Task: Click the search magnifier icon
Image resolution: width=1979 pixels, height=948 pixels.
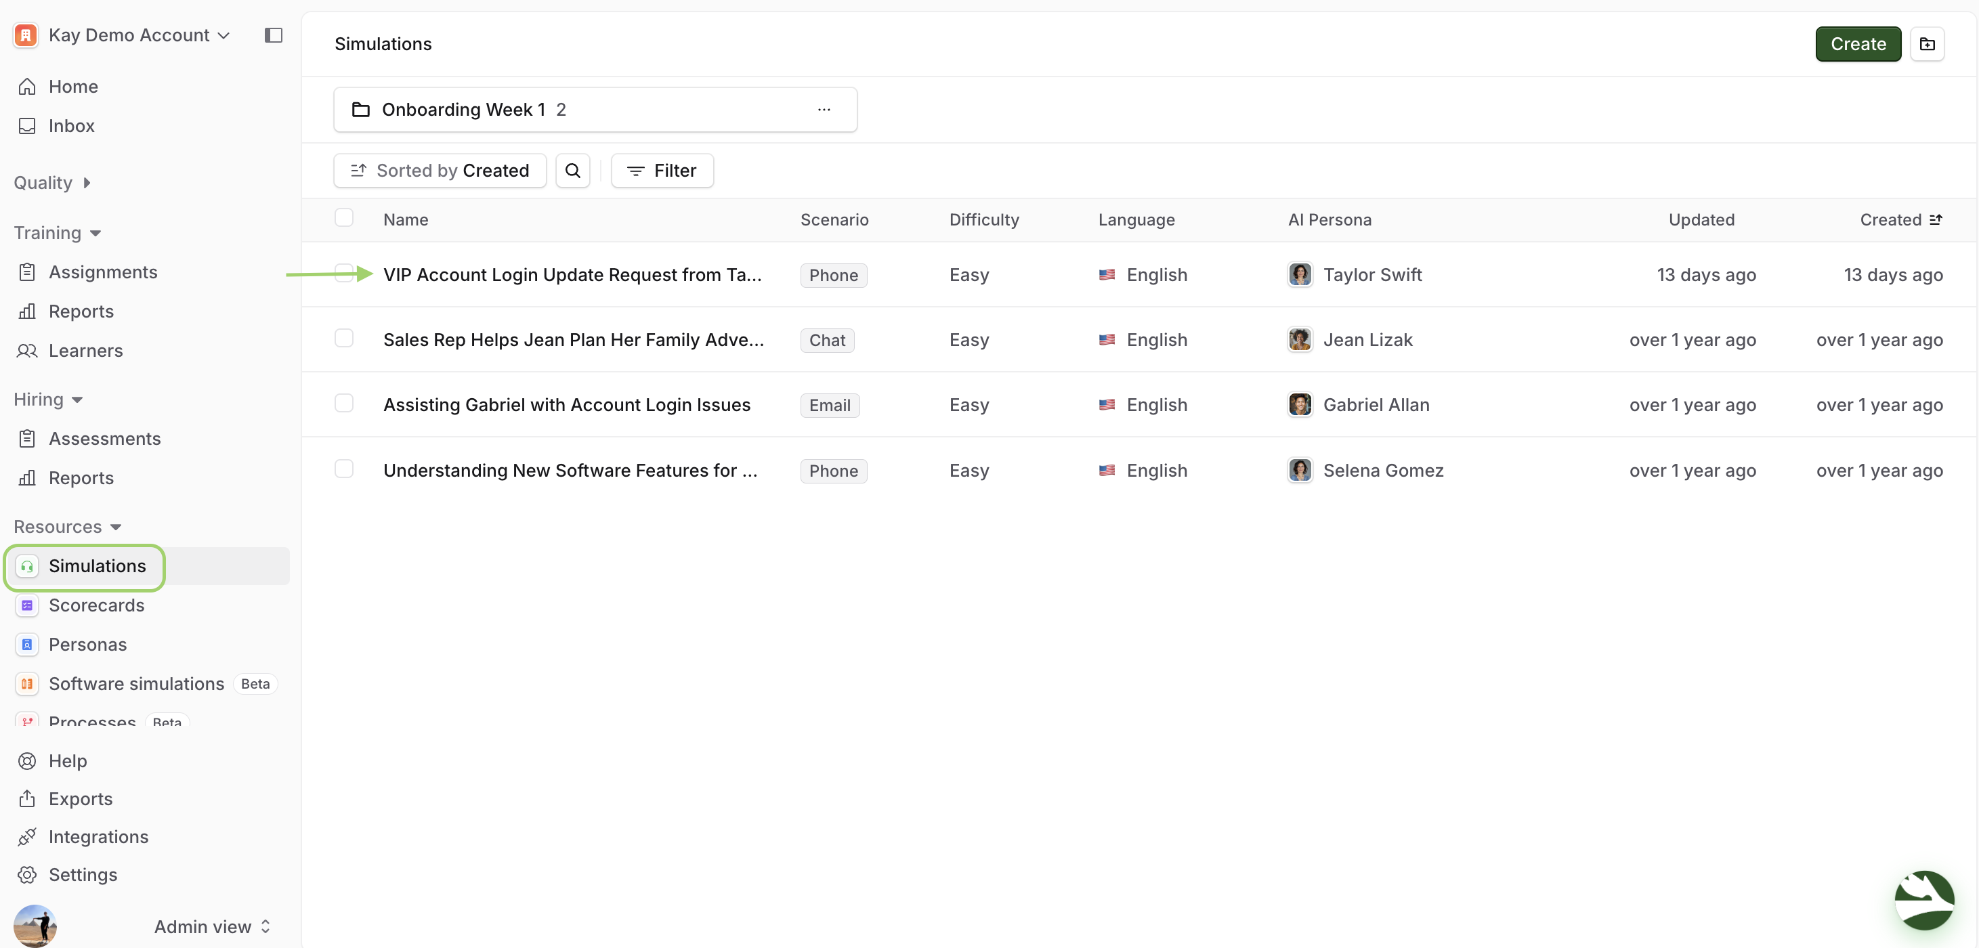Action: 572,171
